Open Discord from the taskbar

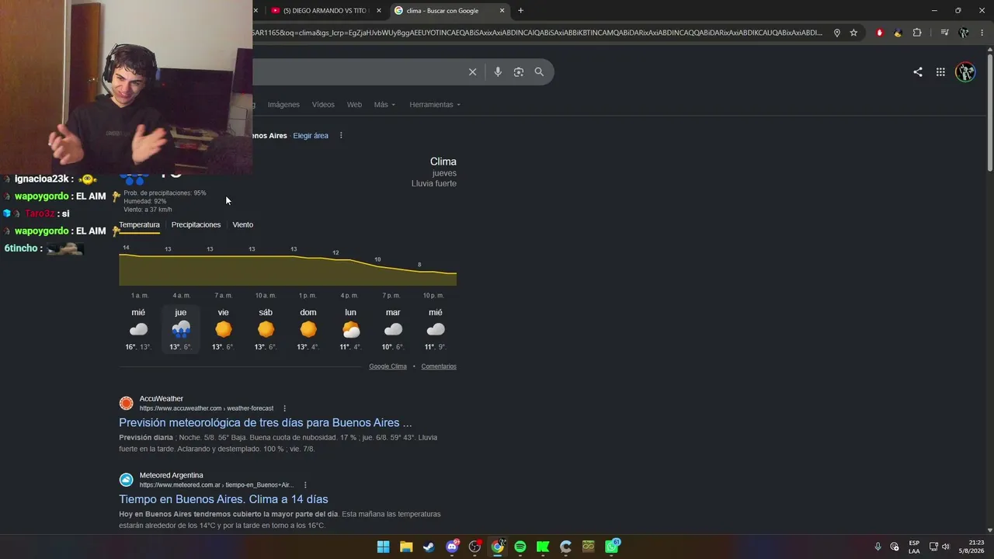[452, 547]
